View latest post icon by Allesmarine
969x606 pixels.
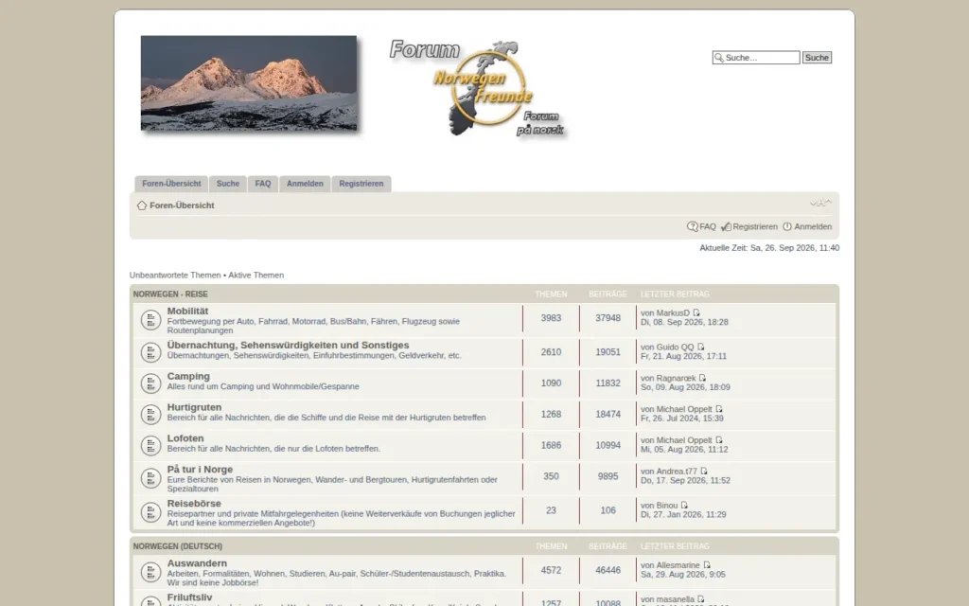coord(707,565)
